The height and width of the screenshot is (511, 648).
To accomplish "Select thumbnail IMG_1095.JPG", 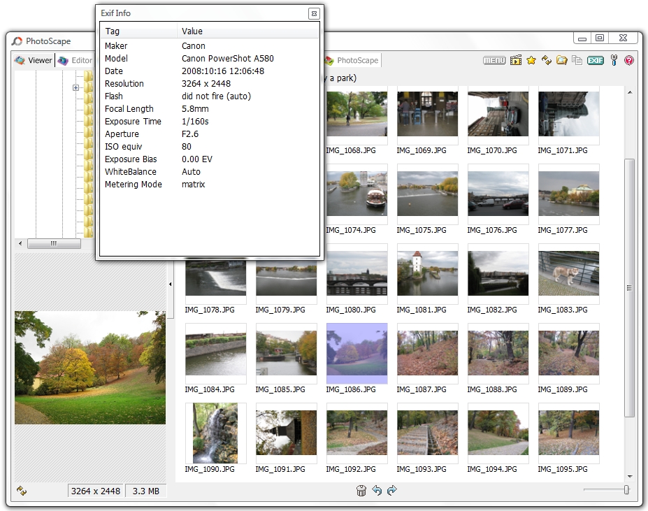I will coord(568,433).
